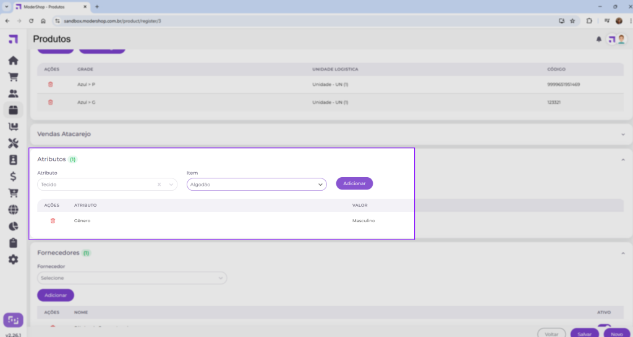This screenshot has height=337, width=633.
Task: Click the notification bell icon
Action: click(x=598, y=39)
